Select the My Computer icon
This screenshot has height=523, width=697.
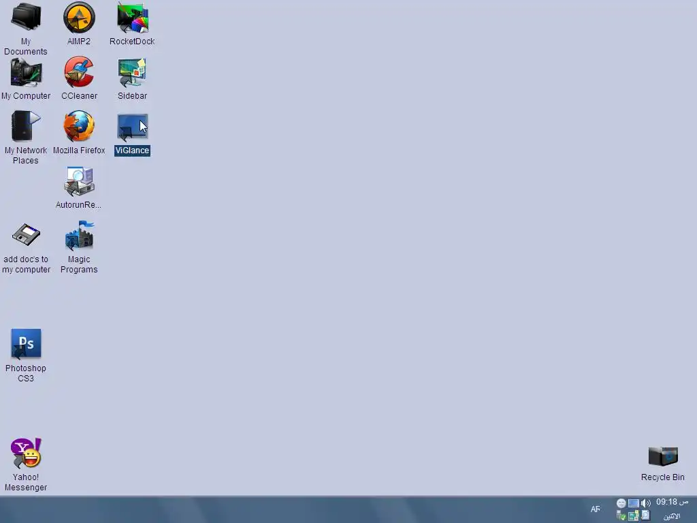pyautogui.click(x=26, y=72)
